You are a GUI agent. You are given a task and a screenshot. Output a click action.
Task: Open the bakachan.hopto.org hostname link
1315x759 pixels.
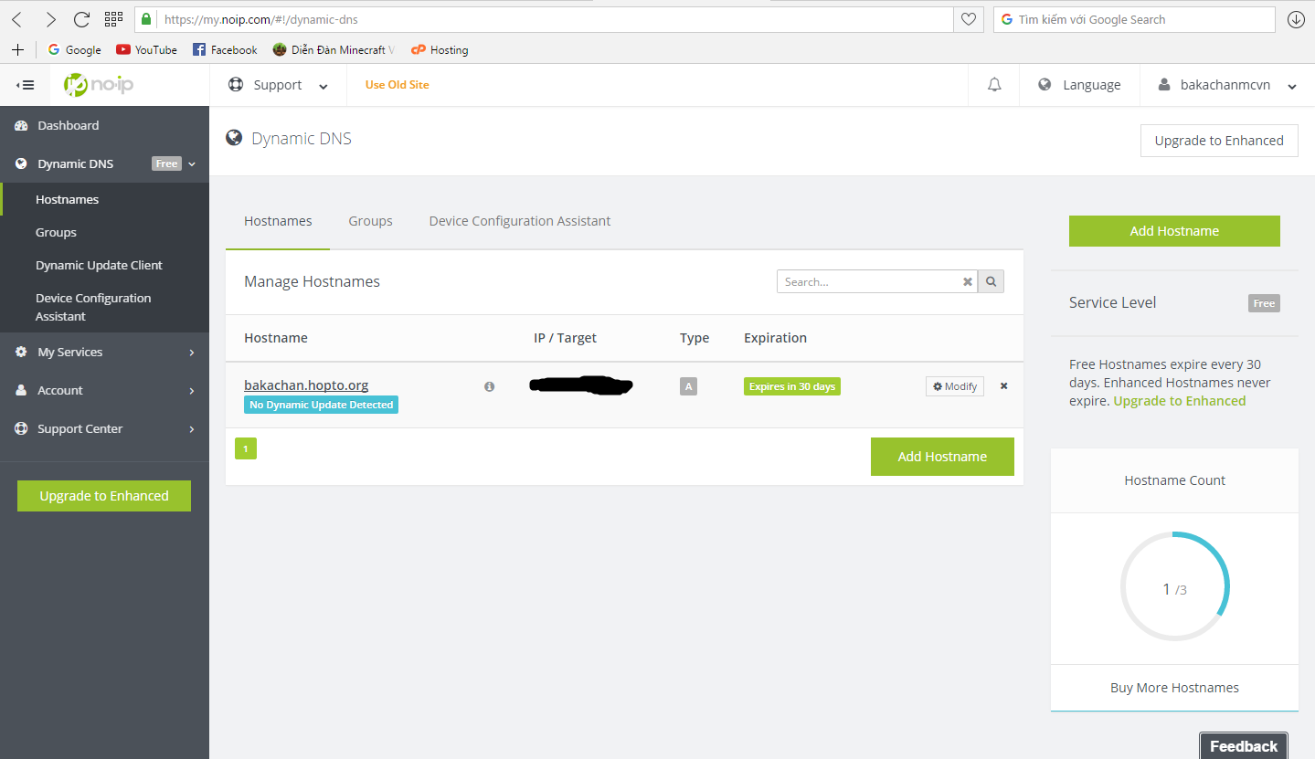306,385
